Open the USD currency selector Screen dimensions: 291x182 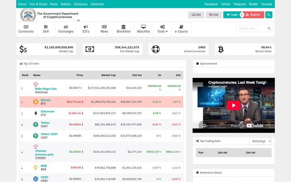214,15
